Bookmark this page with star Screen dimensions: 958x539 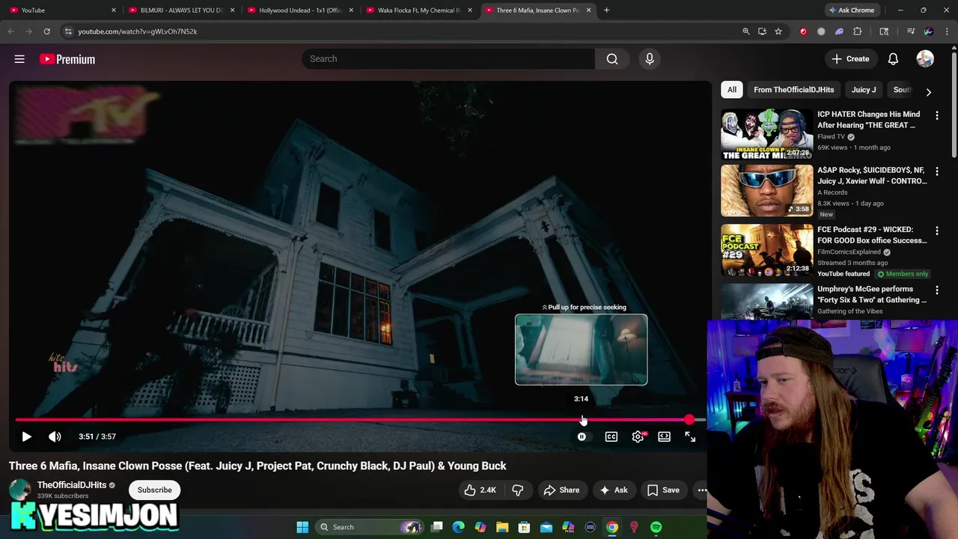click(778, 31)
